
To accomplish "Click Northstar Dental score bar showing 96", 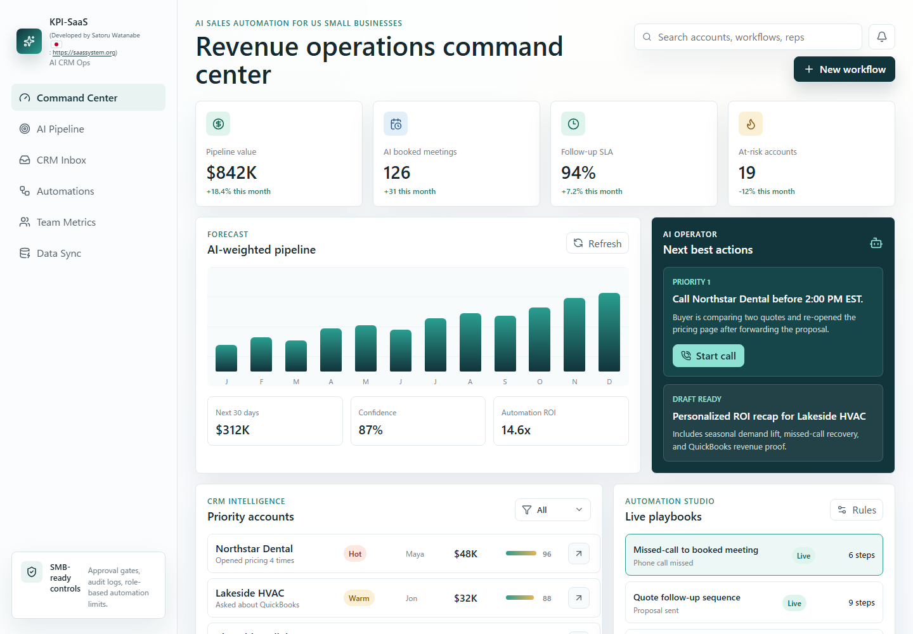I will [521, 553].
